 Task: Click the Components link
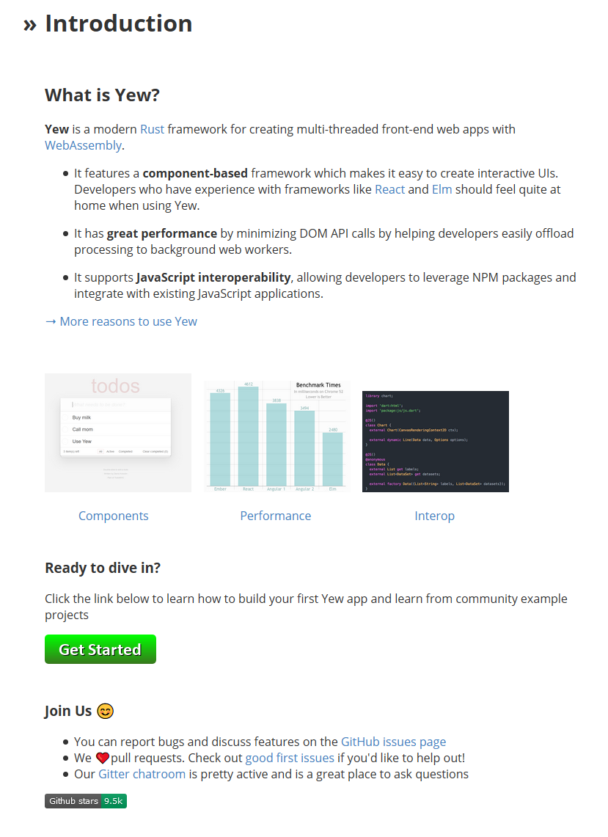[x=114, y=516]
